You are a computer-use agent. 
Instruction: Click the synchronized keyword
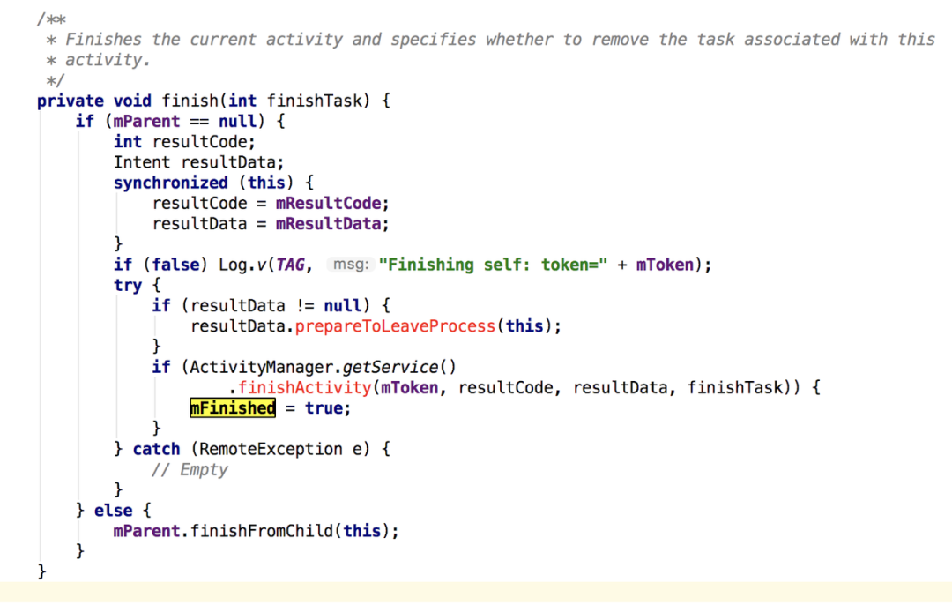[171, 183]
